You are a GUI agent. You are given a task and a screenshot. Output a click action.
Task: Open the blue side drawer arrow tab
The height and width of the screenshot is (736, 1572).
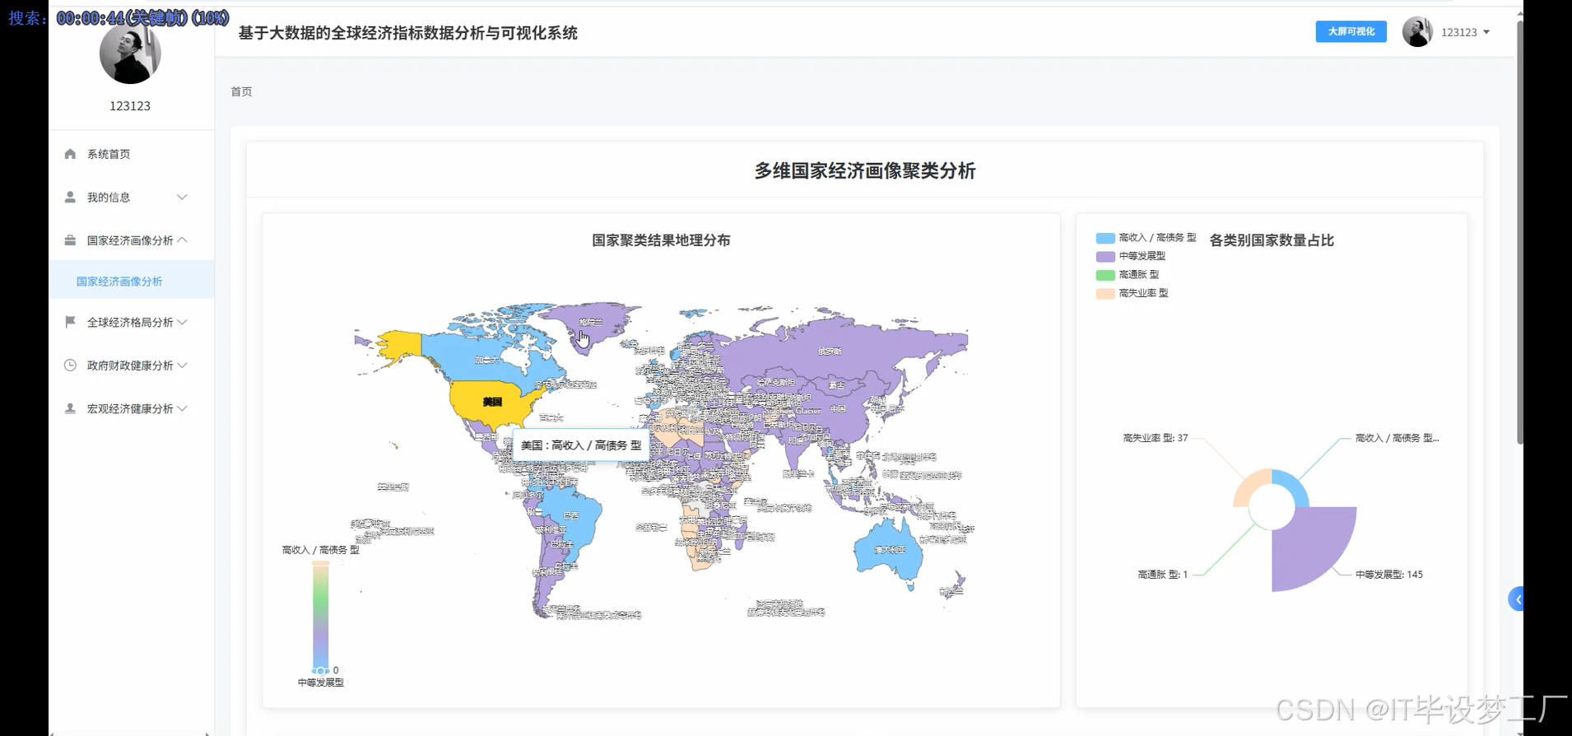1516,599
